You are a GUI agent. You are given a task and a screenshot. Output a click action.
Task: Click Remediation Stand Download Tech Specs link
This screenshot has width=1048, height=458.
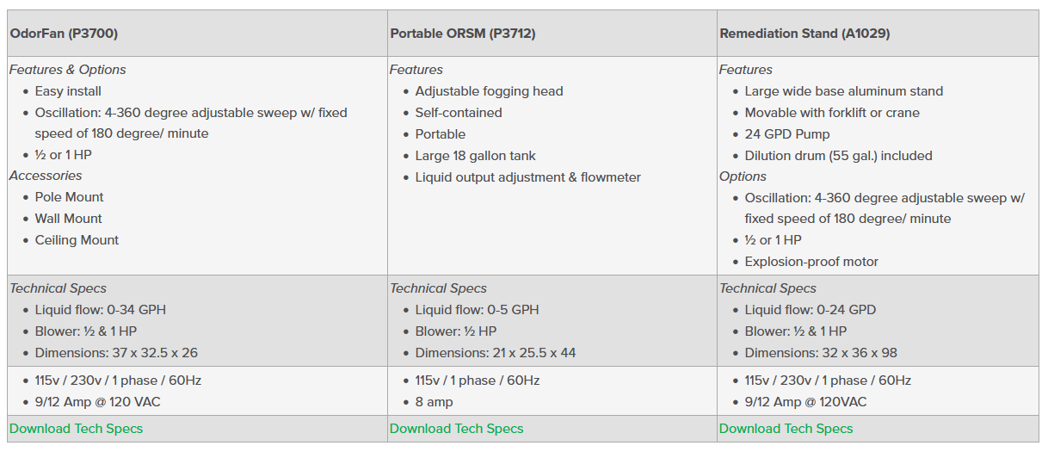pos(786,429)
